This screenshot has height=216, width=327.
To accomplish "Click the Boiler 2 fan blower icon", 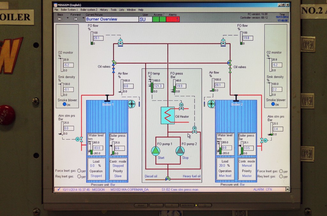I will (x=211, y=104).
